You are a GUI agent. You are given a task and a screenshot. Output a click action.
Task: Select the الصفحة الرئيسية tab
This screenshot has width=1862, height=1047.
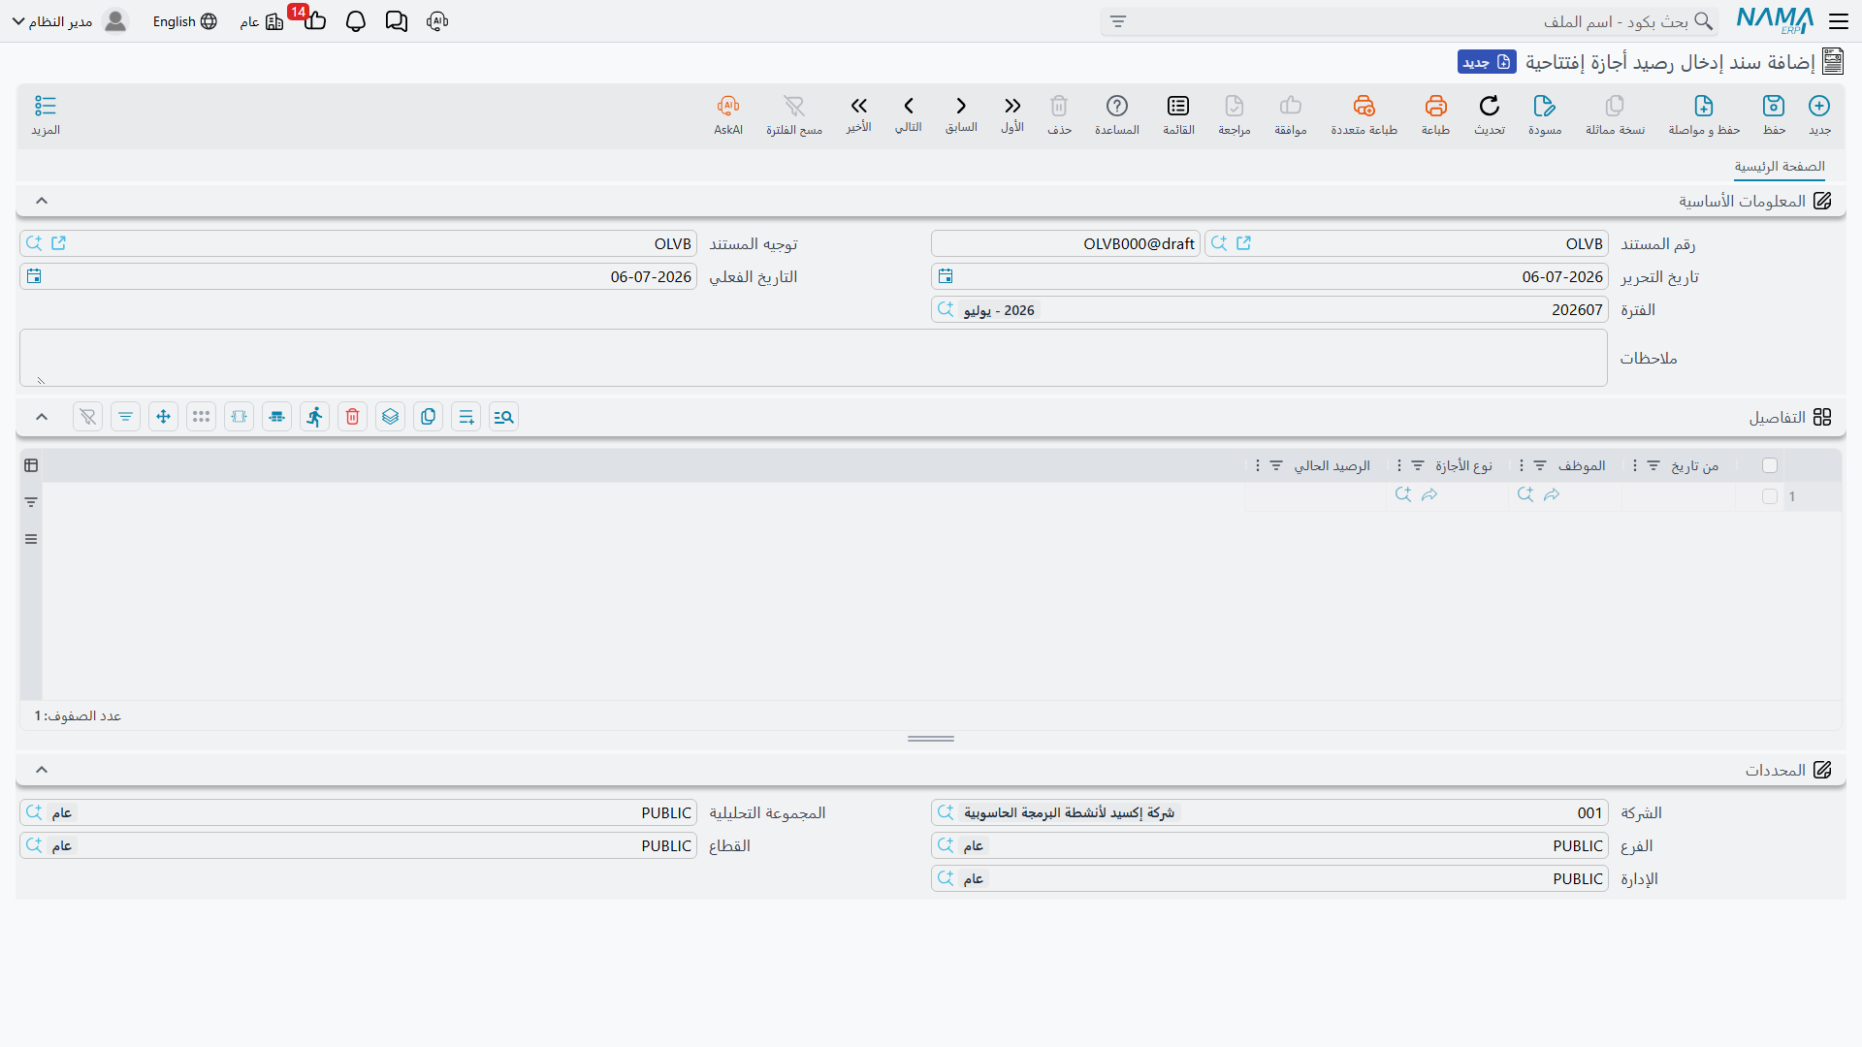coord(1780,167)
